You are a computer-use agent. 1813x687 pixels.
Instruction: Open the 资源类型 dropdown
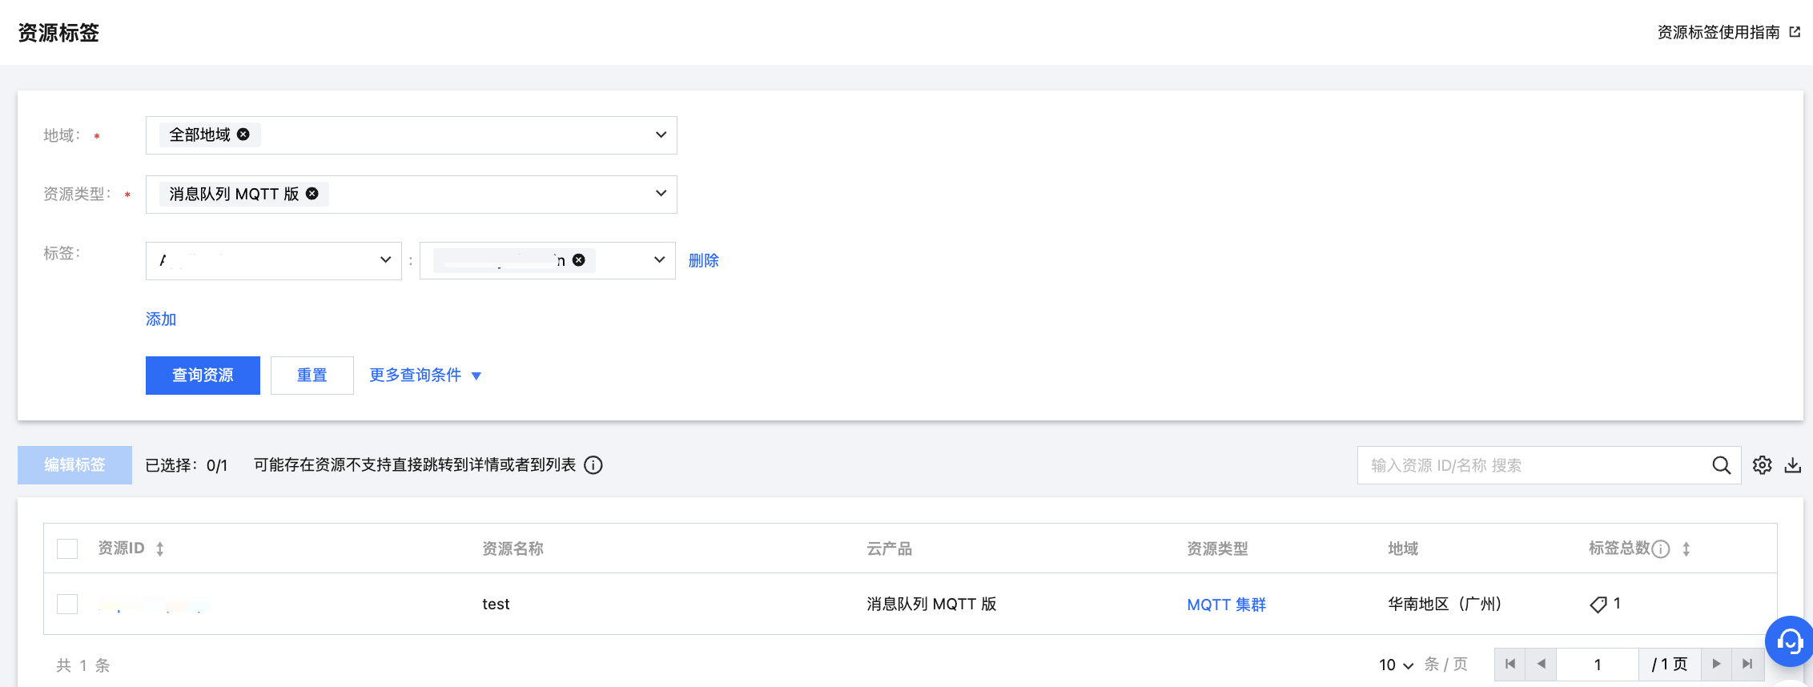point(661,194)
